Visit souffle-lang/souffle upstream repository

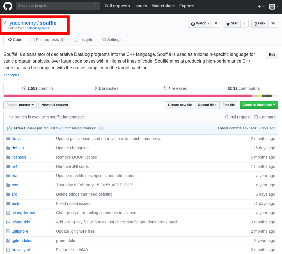tap(38, 28)
